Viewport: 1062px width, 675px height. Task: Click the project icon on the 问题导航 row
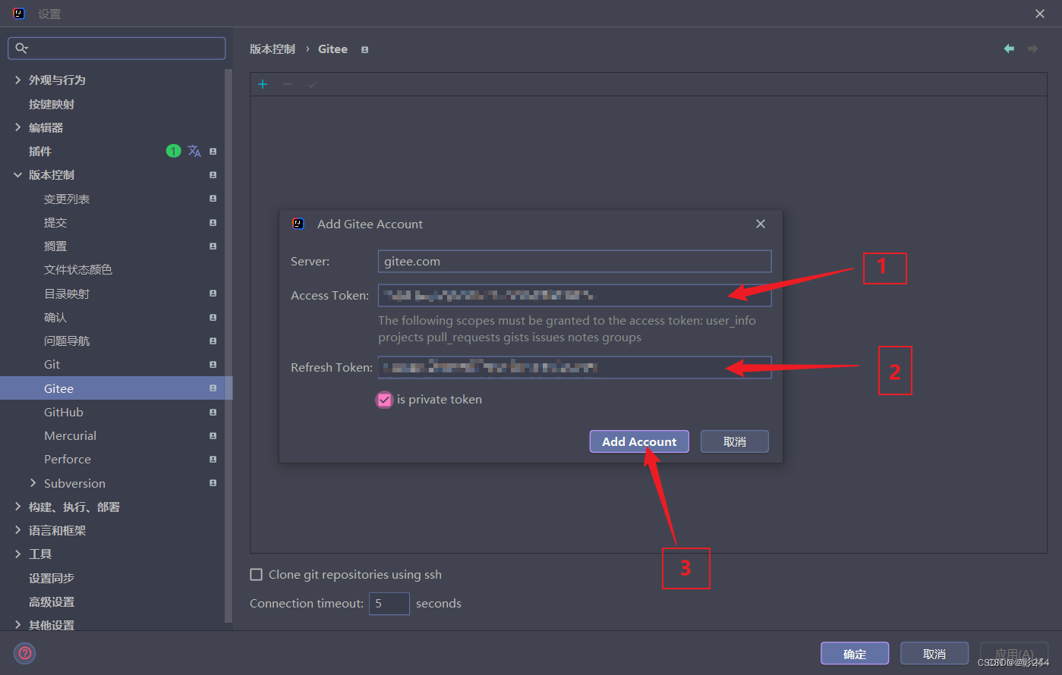(213, 341)
